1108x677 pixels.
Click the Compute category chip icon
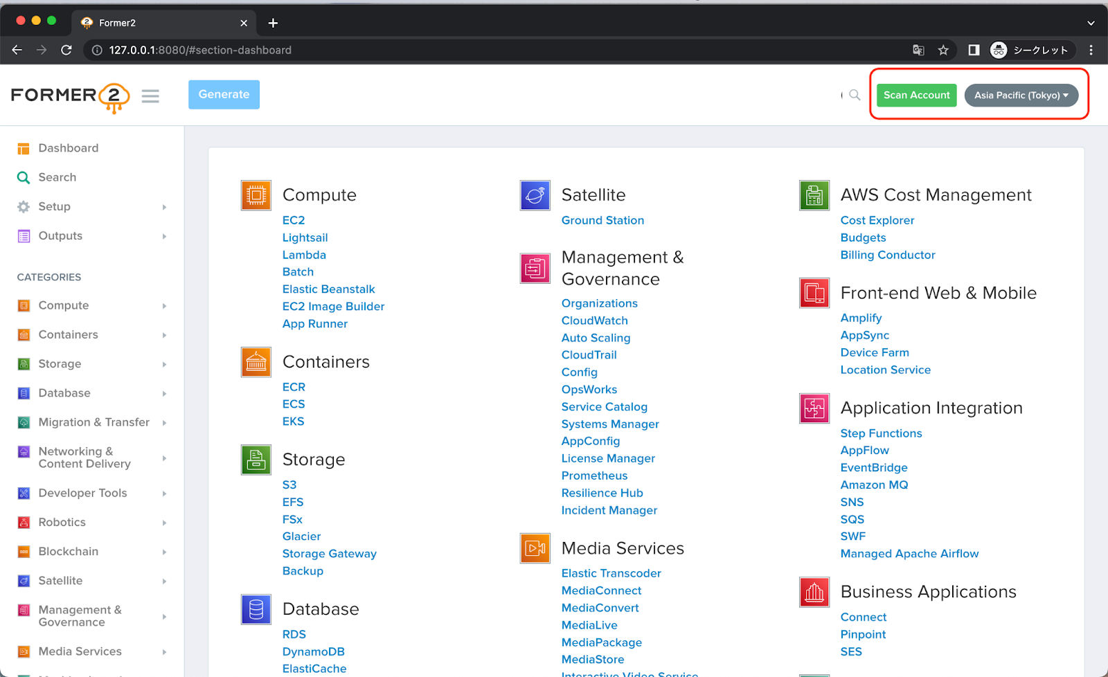click(x=256, y=195)
